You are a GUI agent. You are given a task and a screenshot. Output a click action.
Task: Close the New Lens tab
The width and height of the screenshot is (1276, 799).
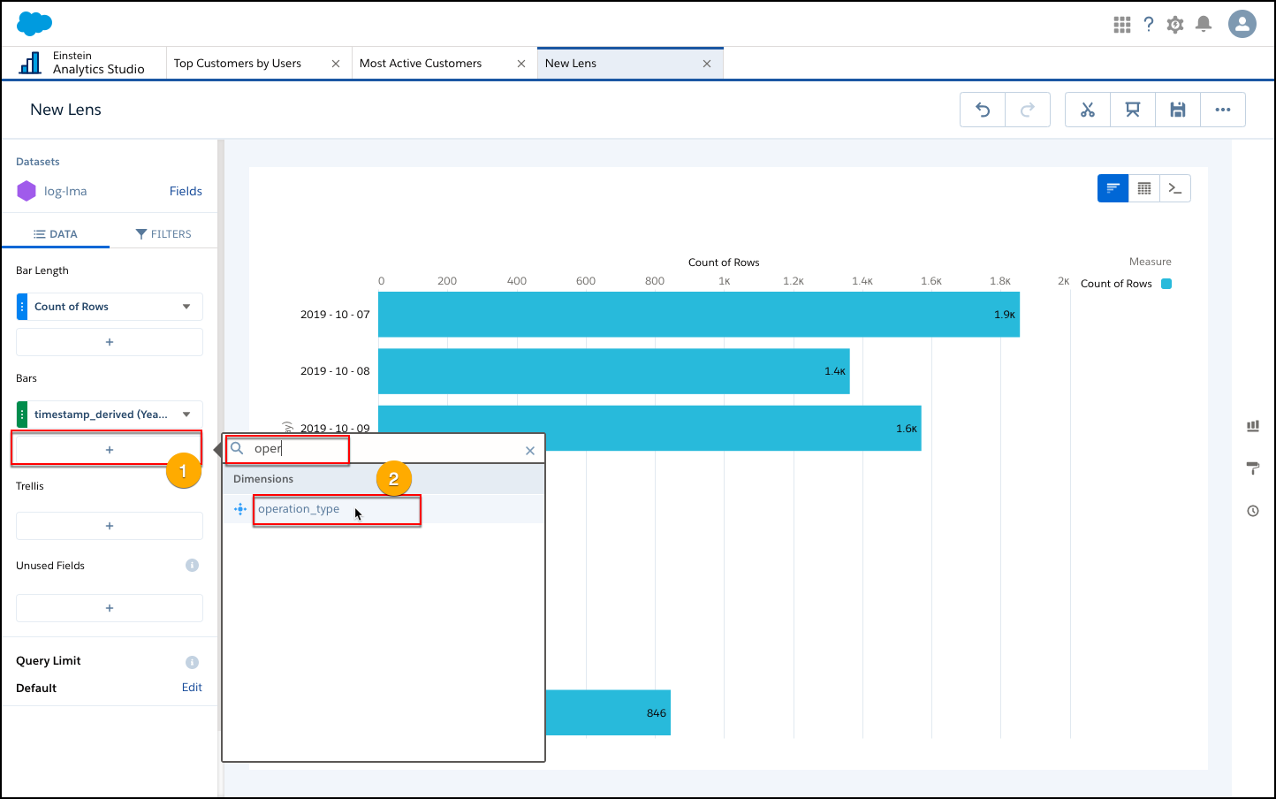[x=707, y=64]
